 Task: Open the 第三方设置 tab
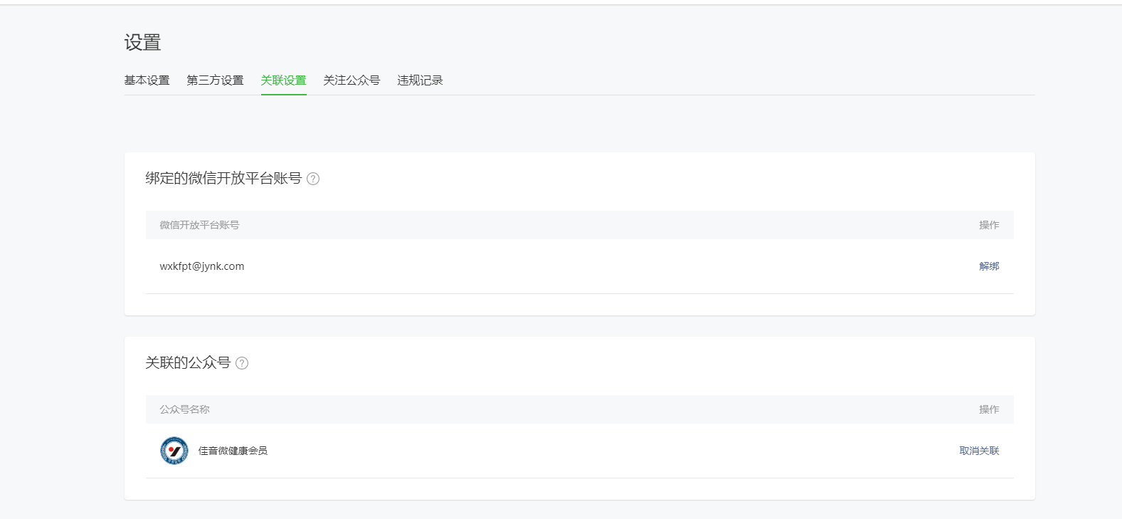[215, 80]
